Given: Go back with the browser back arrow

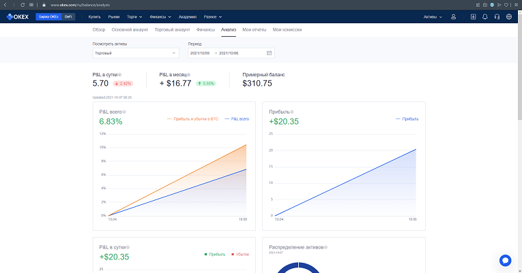Looking at the screenshot, I should pos(5,5).
